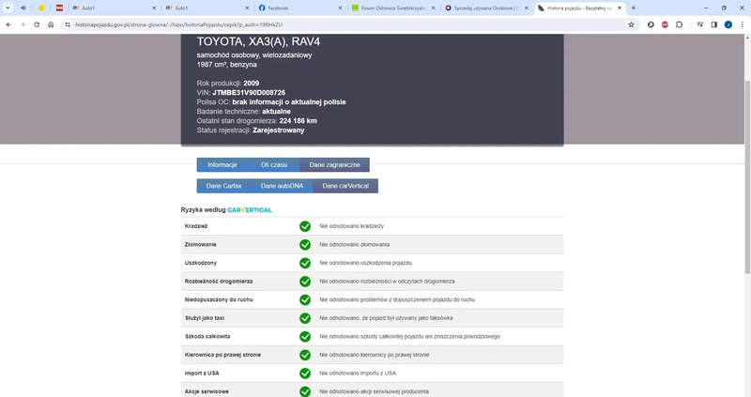The height and width of the screenshot is (397, 751).
Task: Close the Facebook tab
Action: [340, 8]
